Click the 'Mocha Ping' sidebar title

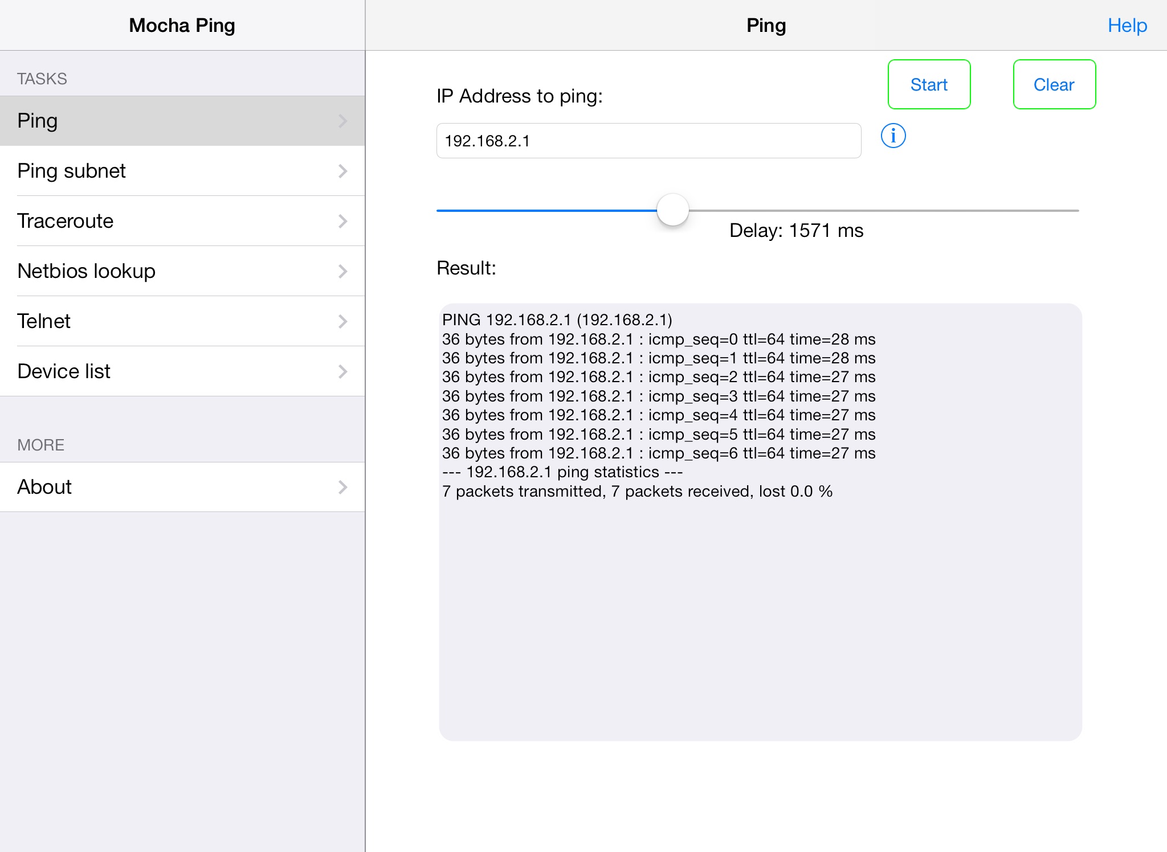182,26
